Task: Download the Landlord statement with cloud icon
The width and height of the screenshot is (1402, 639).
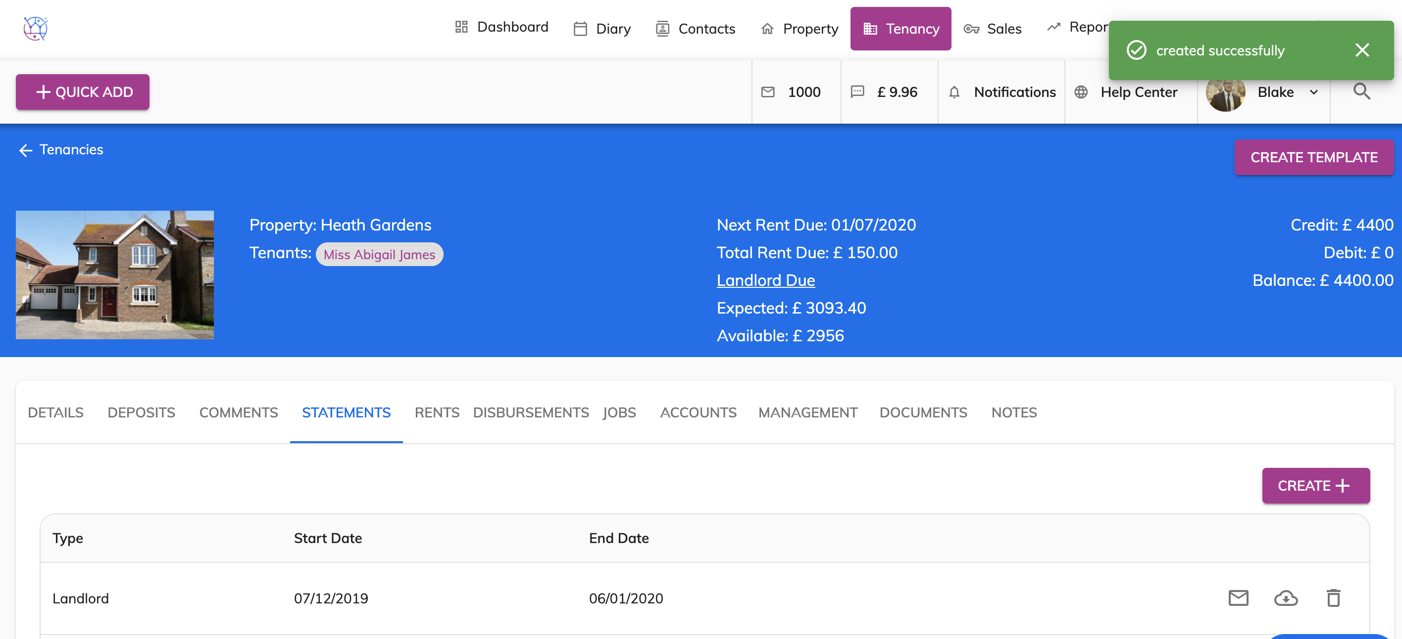Action: (x=1286, y=597)
